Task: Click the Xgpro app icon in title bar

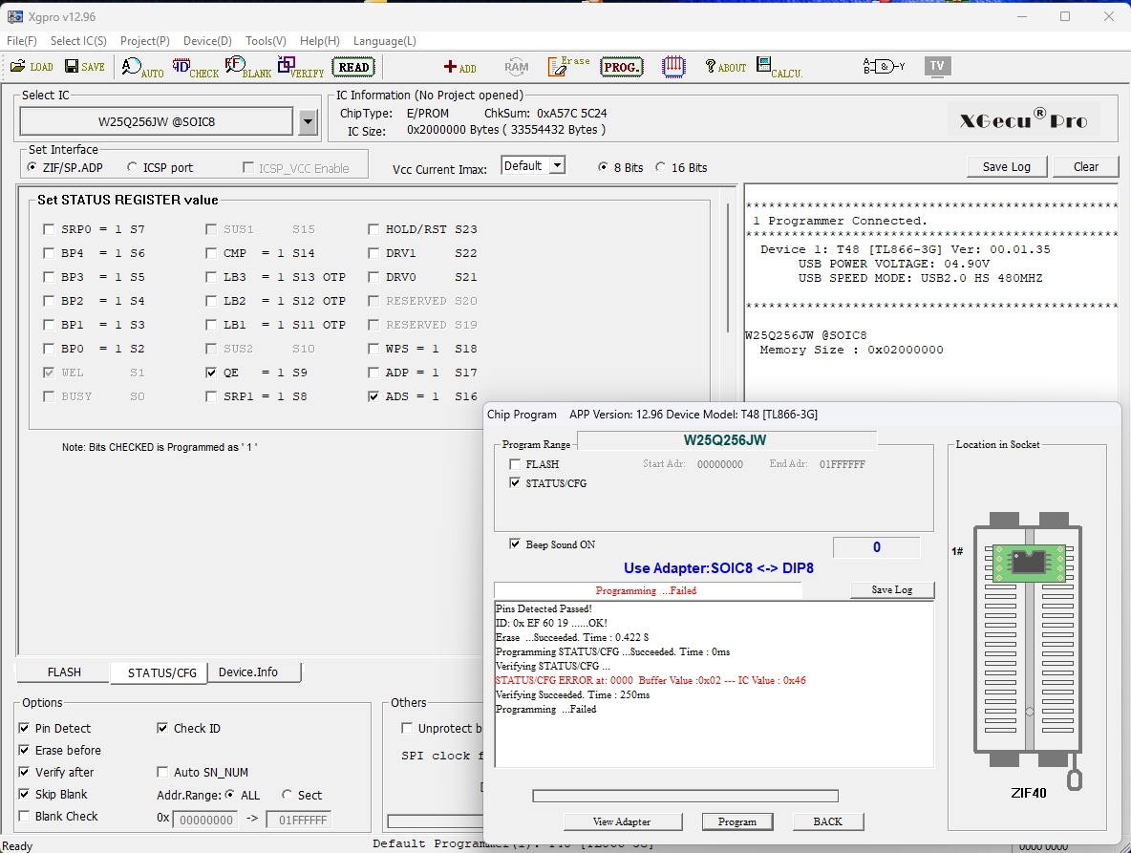Action: pos(15,16)
